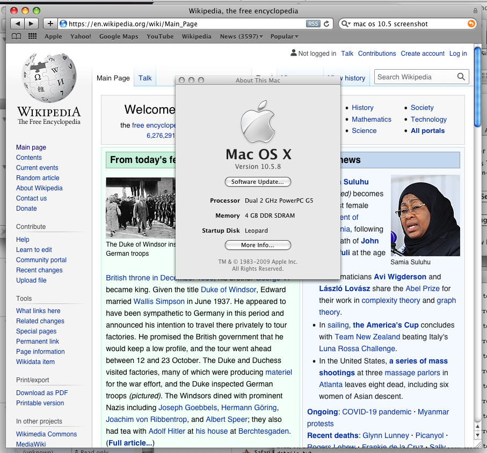
Task: Open the Technology portal link
Action: click(428, 120)
